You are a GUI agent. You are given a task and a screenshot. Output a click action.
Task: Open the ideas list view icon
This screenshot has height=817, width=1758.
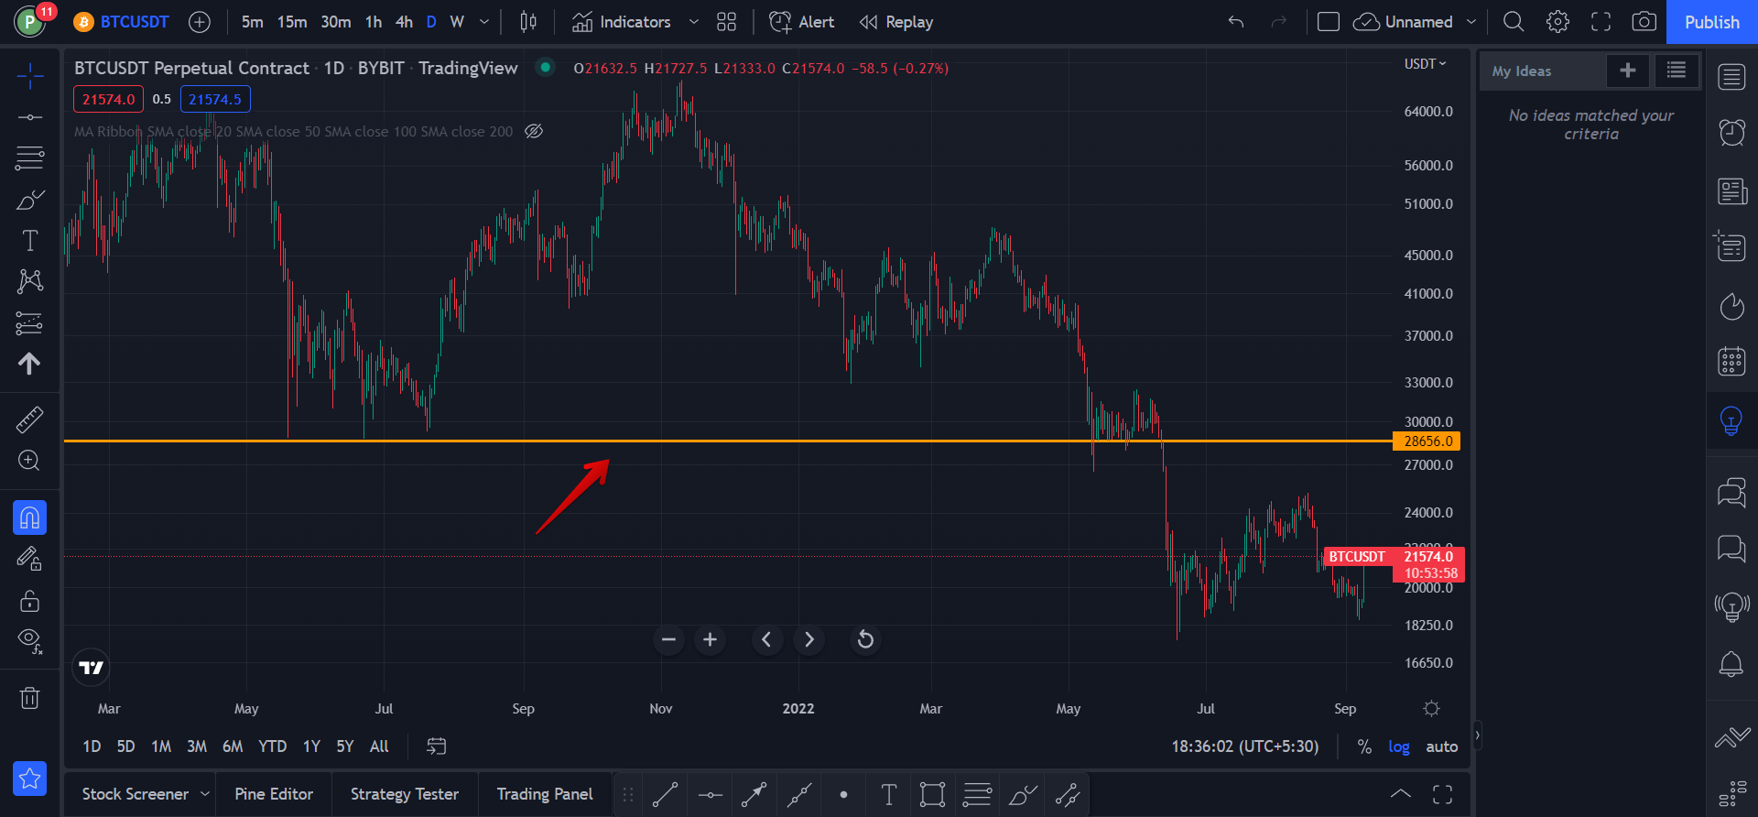tap(1677, 71)
